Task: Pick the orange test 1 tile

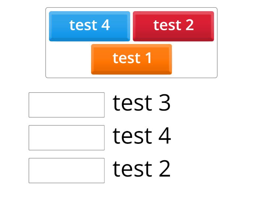Action: pos(131,59)
